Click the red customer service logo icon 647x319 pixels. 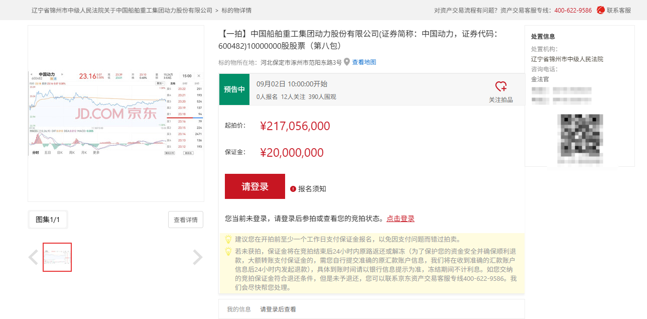pos(600,10)
